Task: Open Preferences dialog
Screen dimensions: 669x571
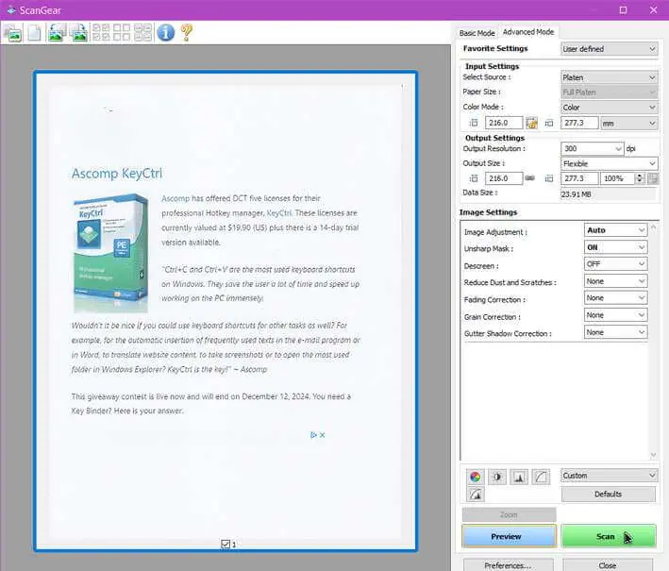Action: pos(509,565)
